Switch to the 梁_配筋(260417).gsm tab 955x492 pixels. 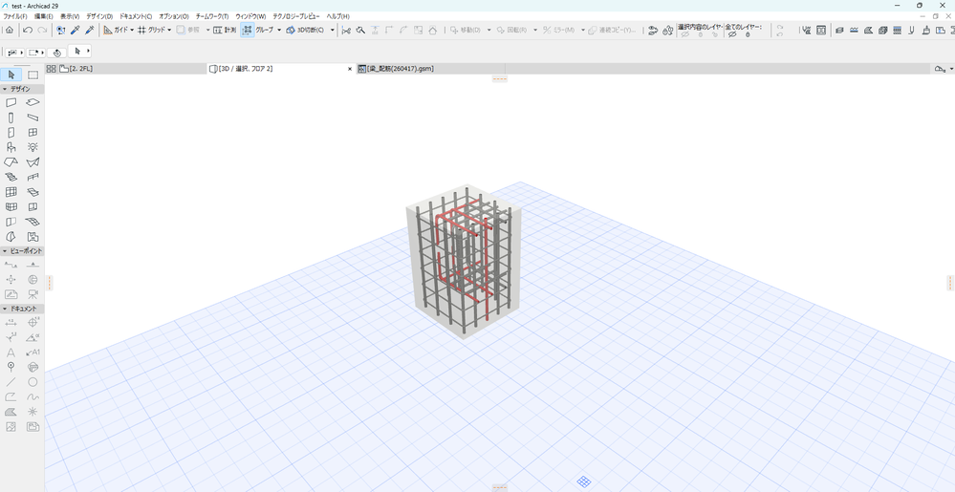pos(430,69)
